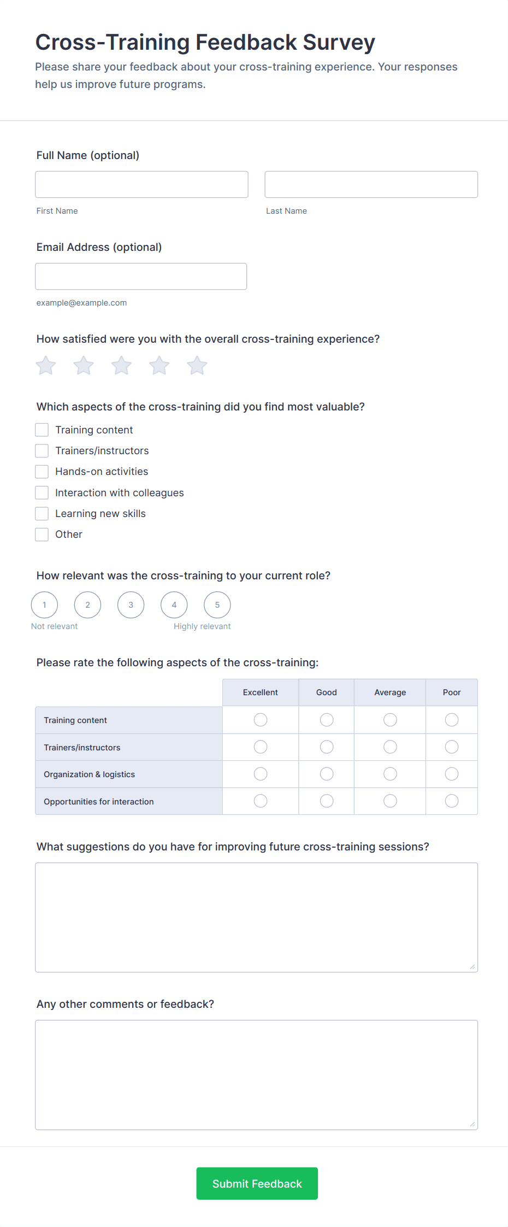Check the Other checkbox
This screenshot has width=508, height=1227.
tap(42, 534)
